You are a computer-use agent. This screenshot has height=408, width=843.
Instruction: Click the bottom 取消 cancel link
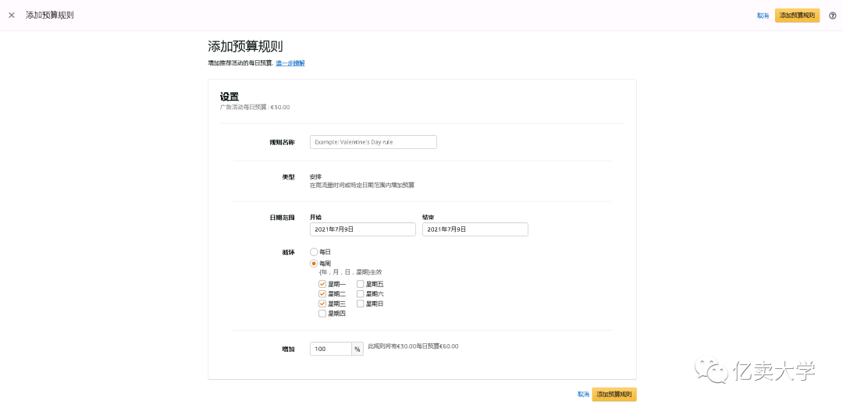pyautogui.click(x=584, y=394)
